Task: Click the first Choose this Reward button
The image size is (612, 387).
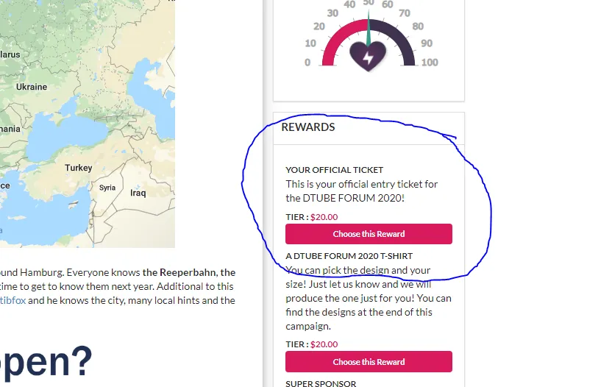Action: click(x=369, y=234)
